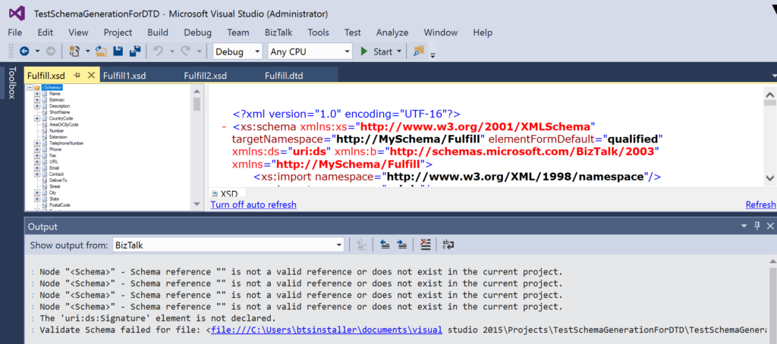The height and width of the screenshot is (344, 777).
Task: Click the Visual Studio logo icon
Action: (x=17, y=13)
